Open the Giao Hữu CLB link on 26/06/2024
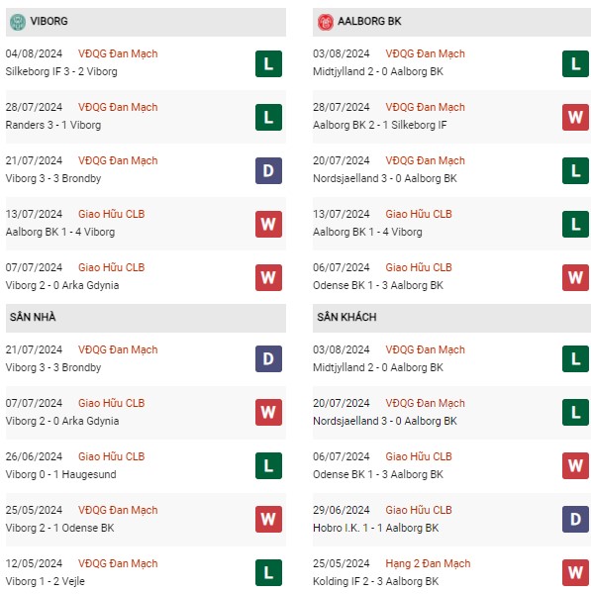The width and height of the screenshot is (591, 594). 112,456
